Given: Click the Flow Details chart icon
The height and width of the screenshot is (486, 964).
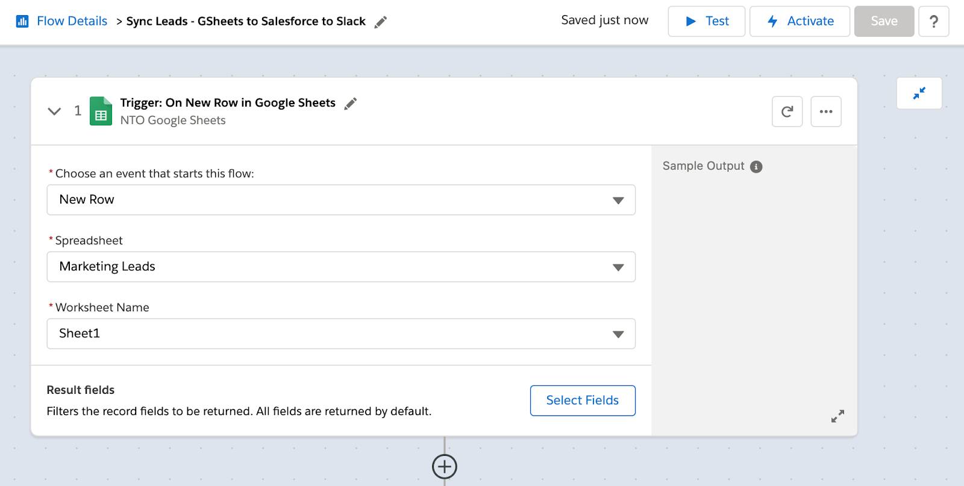Looking at the screenshot, I should point(22,22).
